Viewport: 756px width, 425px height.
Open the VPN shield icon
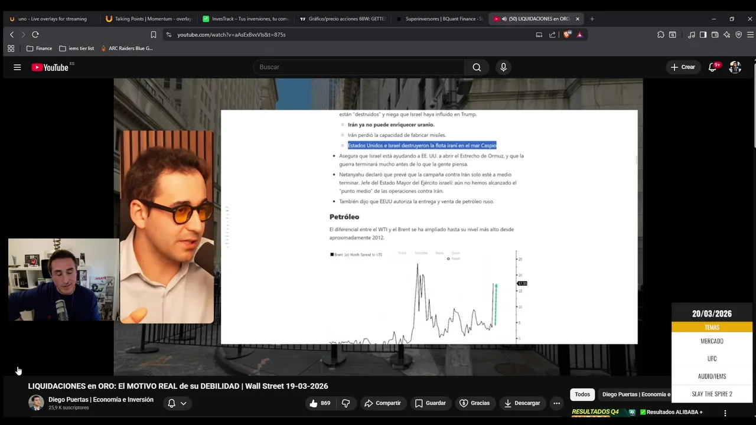pos(738,35)
